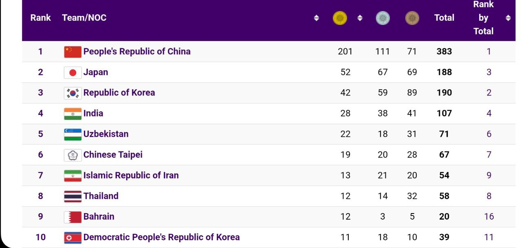Click the Total column header
This screenshot has width=521, height=248.
point(444,18)
